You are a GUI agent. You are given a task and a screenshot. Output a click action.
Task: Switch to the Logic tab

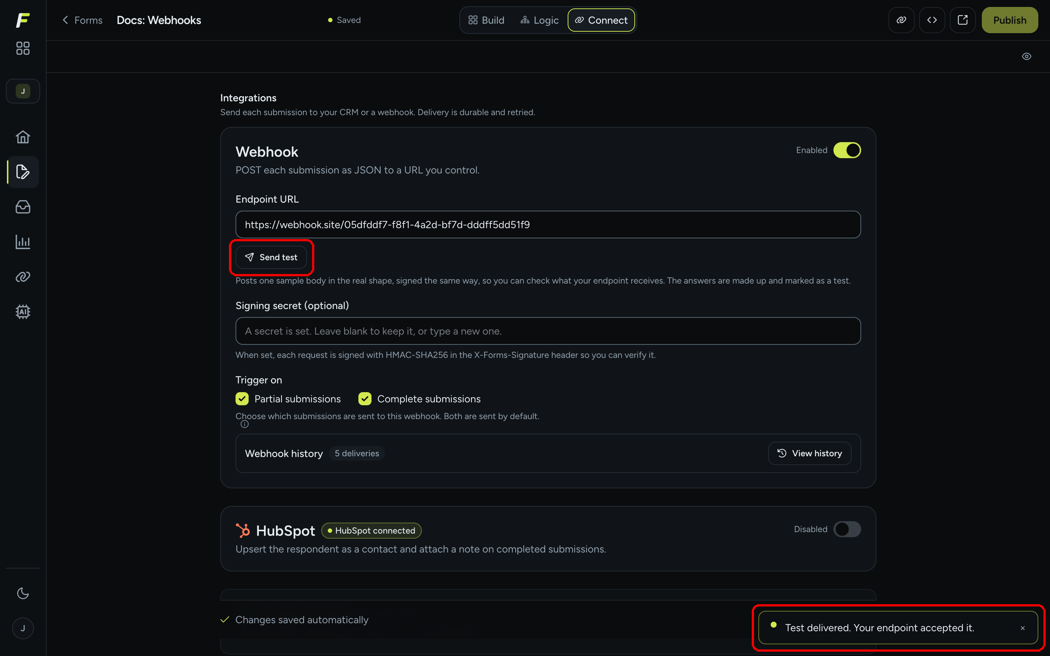pos(539,20)
